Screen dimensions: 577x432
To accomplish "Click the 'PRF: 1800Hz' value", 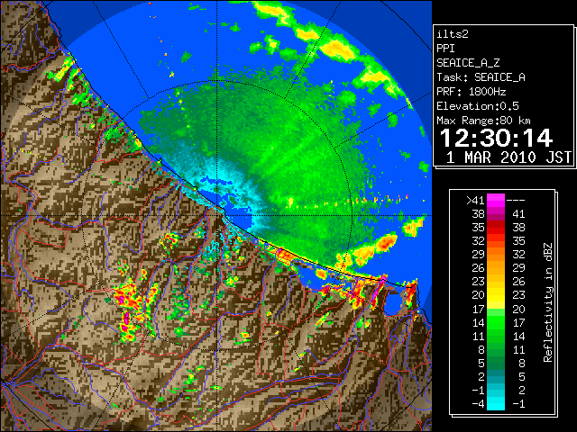I will (x=472, y=92).
